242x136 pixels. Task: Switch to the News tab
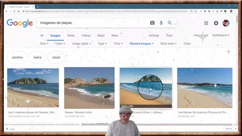(71, 36)
